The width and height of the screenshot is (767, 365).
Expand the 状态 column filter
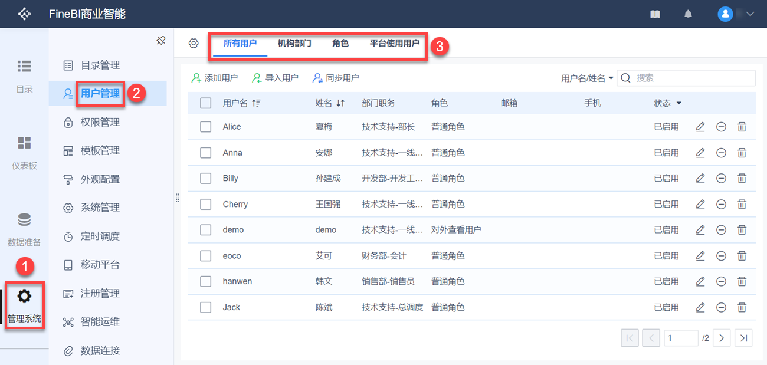(678, 103)
